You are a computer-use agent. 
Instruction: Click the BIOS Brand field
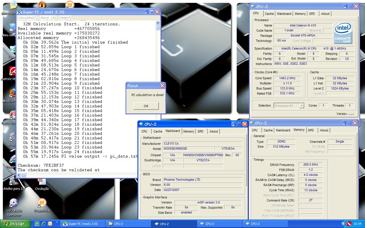pos(202,180)
